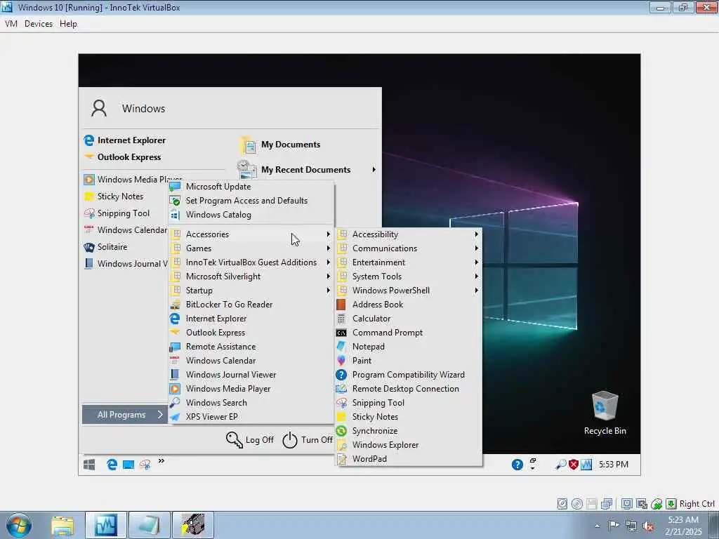Image resolution: width=719 pixels, height=539 pixels.
Task: Open Sticky Notes in Accessories submenu
Action: click(409, 417)
